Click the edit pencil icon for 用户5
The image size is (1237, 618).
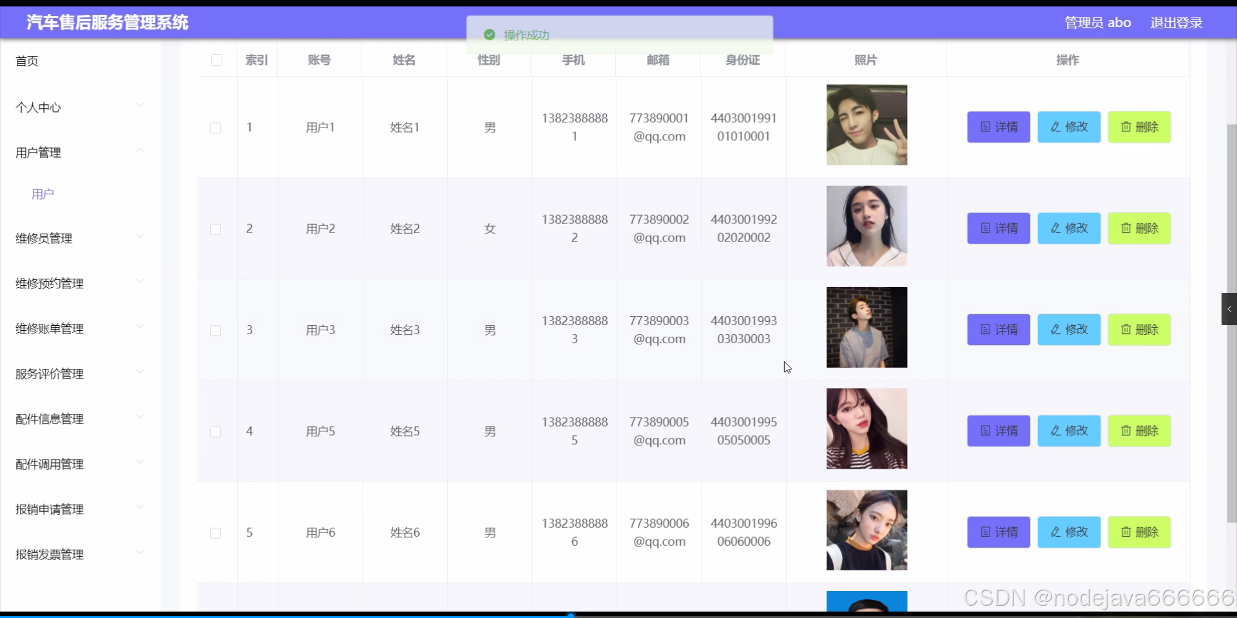coord(1056,431)
